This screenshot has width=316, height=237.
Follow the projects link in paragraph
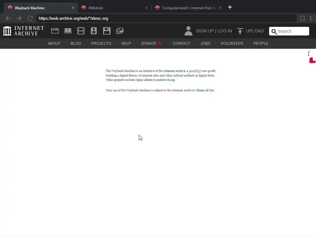tap(119, 80)
